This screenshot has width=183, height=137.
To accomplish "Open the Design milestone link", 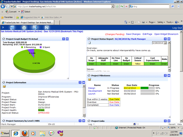I will (x=92, y=88).
